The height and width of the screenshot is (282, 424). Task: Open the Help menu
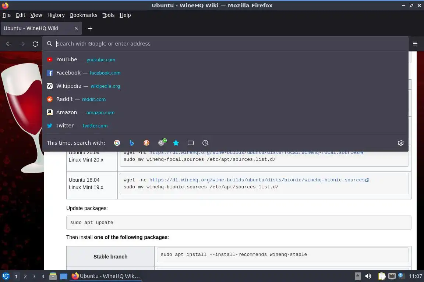[125, 15]
